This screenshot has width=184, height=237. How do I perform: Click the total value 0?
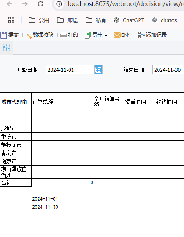coord(92,182)
